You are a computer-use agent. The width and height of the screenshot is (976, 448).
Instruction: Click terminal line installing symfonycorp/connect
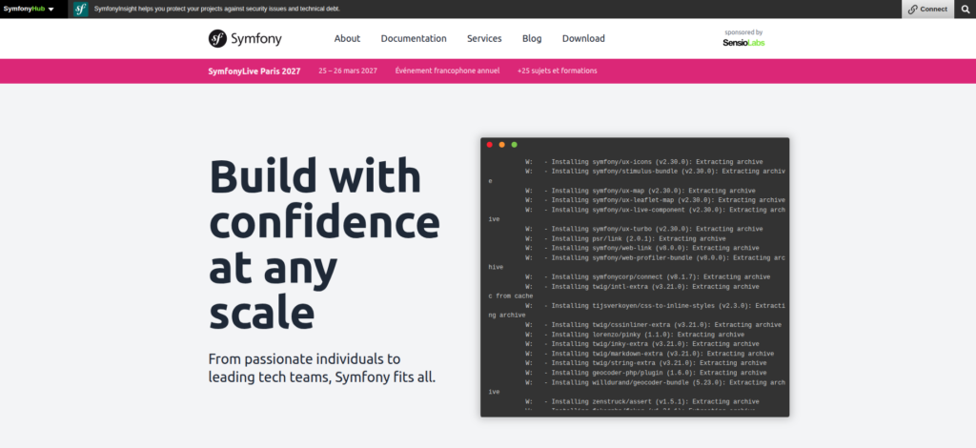pyautogui.click(x=648, y=276)
